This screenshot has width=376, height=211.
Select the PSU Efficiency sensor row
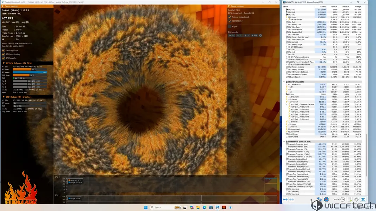coord(323,134)
